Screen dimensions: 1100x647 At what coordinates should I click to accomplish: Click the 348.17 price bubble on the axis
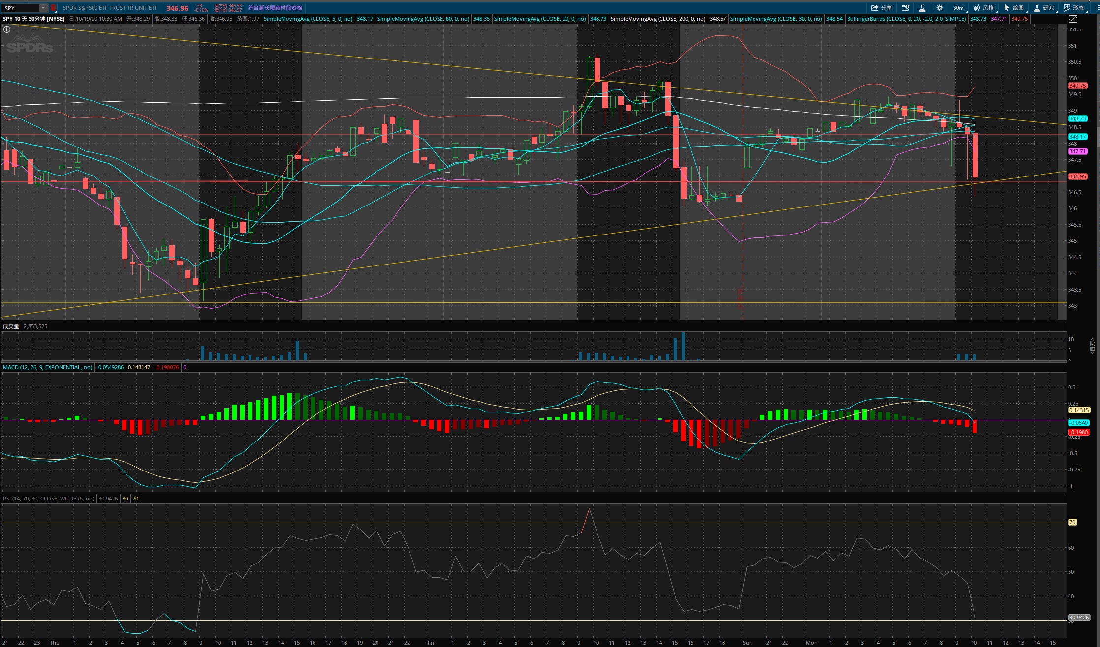(1077, 137)
